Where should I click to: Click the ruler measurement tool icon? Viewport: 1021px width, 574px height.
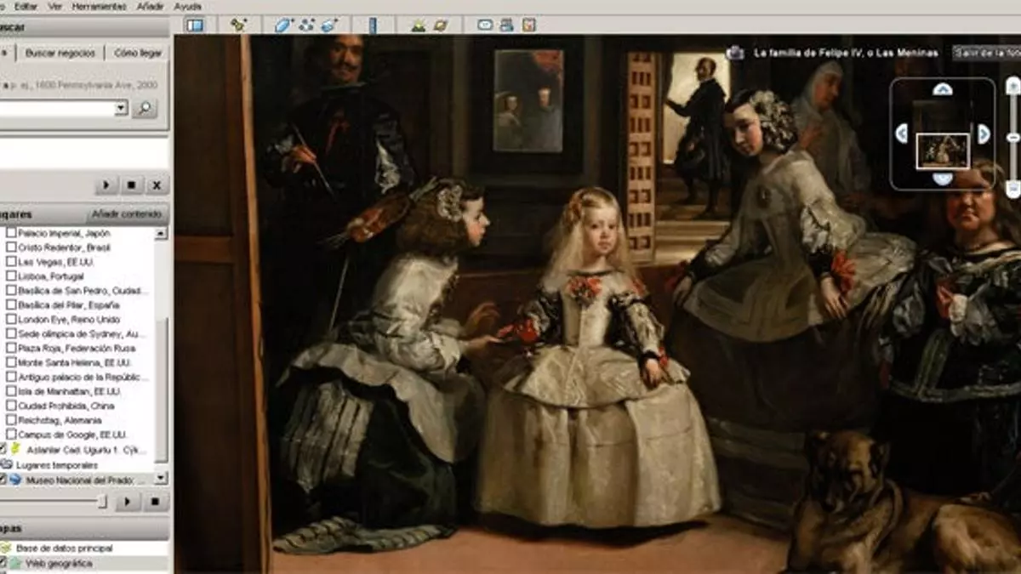[x=372, y=25]
